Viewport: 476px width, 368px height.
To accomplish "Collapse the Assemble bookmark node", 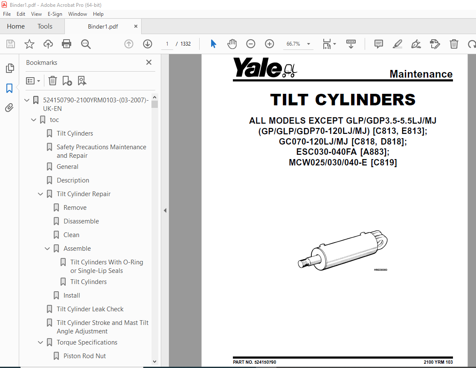I will point(47,249).
